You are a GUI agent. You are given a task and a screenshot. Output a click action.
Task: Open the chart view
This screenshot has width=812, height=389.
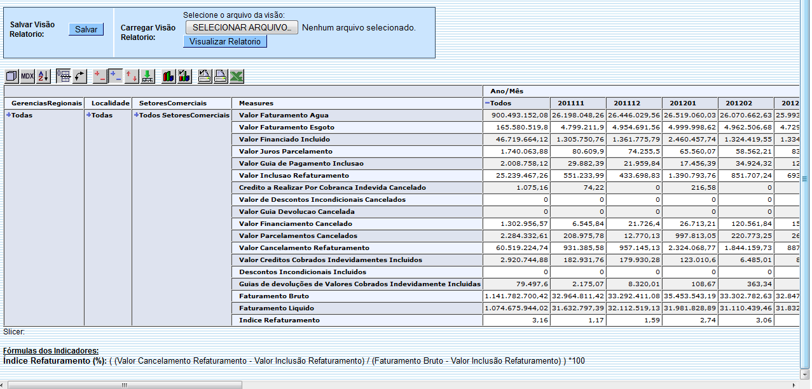(167, 76)
